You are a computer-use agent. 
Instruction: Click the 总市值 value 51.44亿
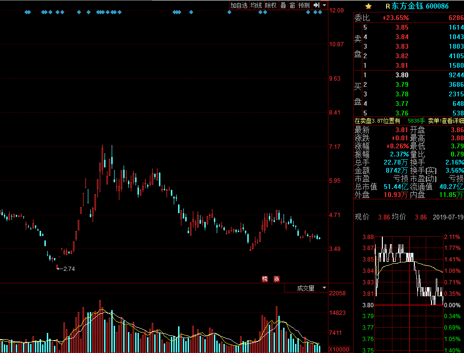396,187
